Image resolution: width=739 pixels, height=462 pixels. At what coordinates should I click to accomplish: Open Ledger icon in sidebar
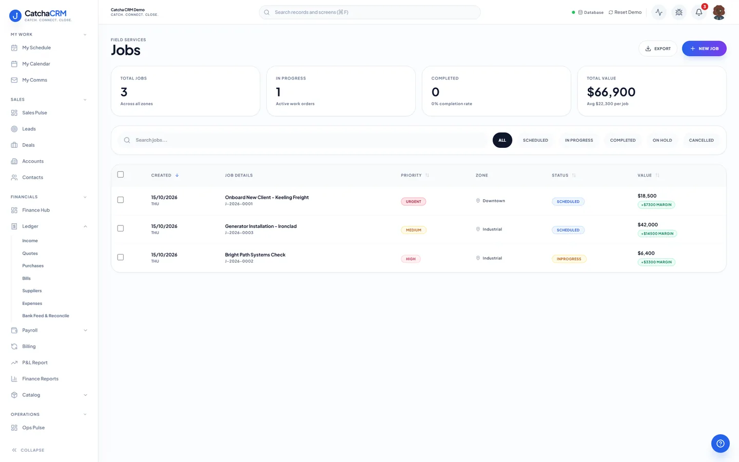point(14,226)
